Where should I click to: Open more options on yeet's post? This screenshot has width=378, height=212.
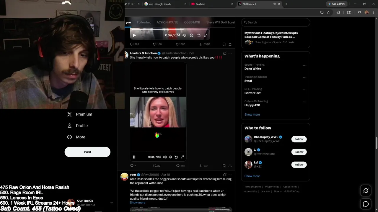[230, 175]
